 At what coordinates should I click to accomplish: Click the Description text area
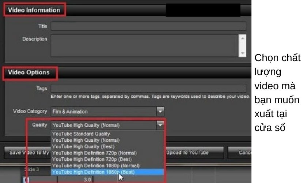coord(144,46)
